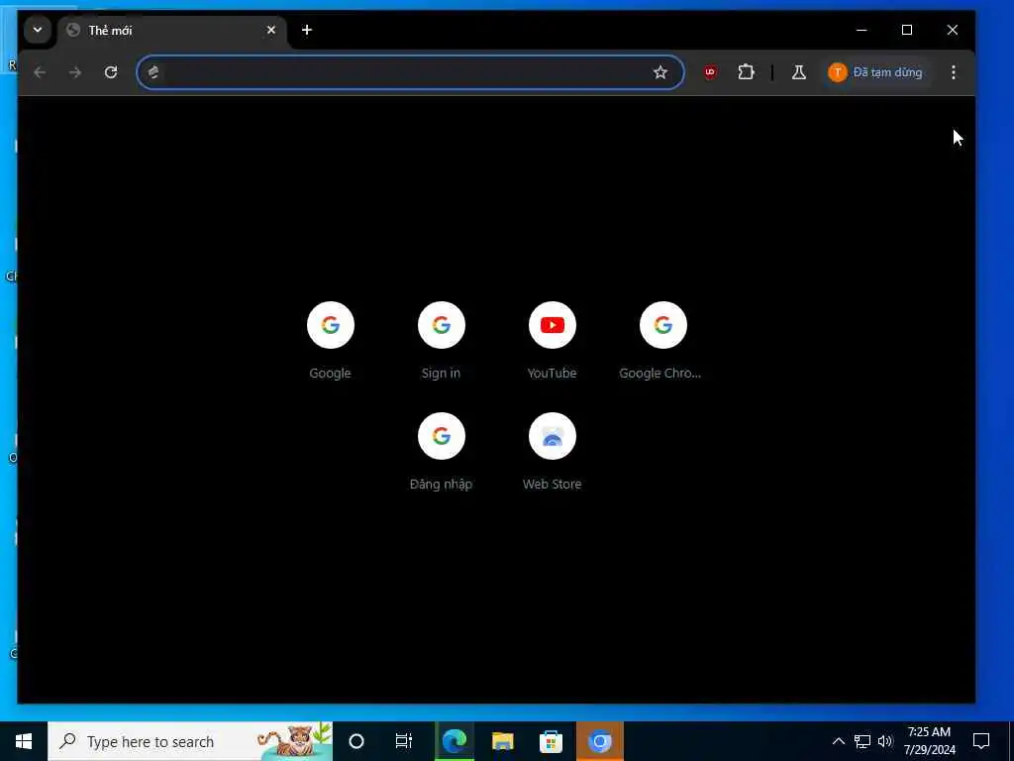Open File Explorer from taskbar
Screen dimensions: 1014x761
502,741
